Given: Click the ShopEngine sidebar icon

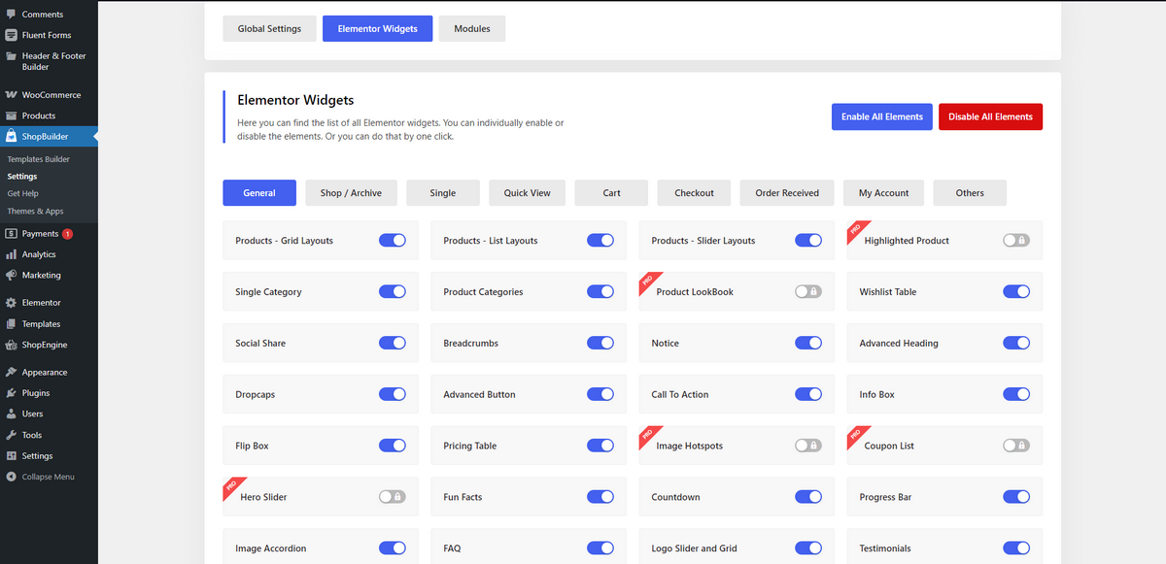Looking at the screenshot, I should click(x=11, y=345).
